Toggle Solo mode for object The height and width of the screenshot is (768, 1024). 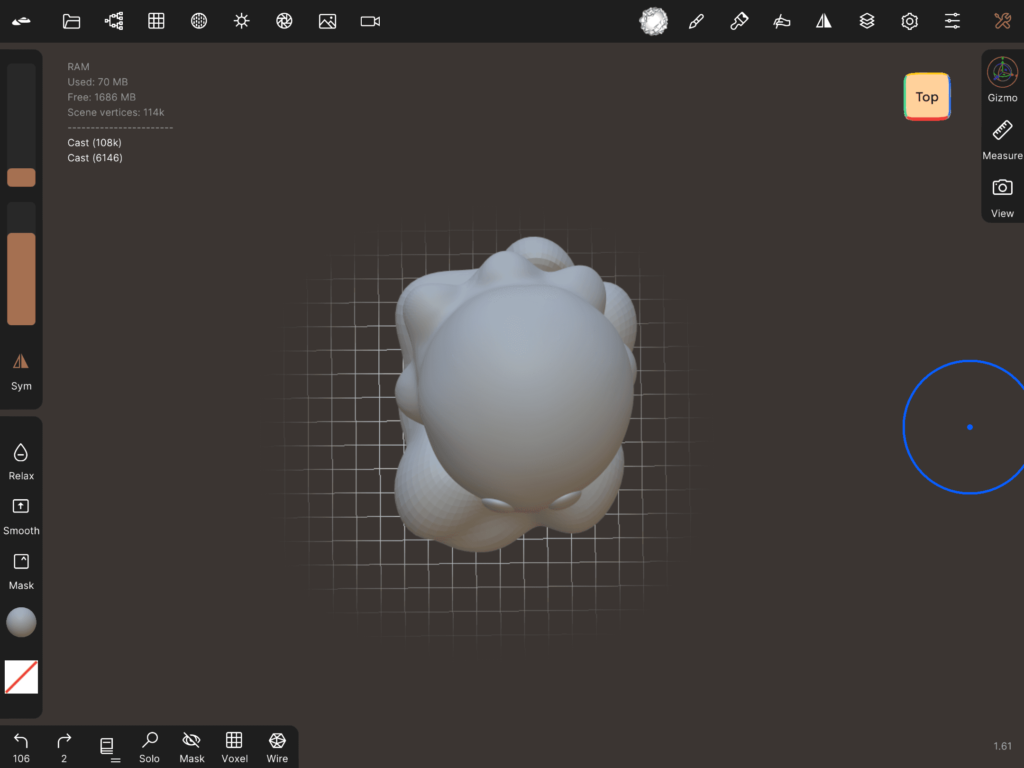tap(149, 748)
